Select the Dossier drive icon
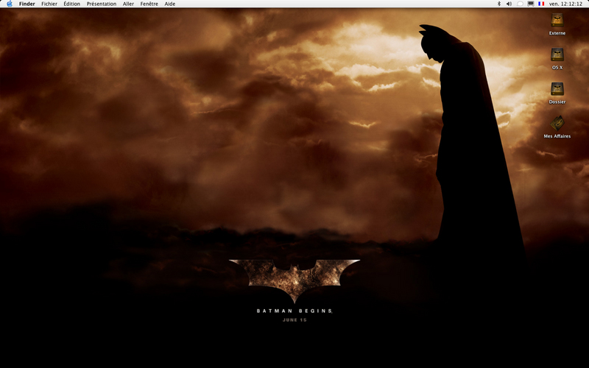The height and width of the screenshot is (368, 589). pyautogui.click(x=557, y=89)
